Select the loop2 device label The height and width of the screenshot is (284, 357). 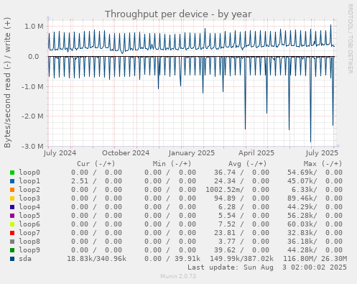29,190
